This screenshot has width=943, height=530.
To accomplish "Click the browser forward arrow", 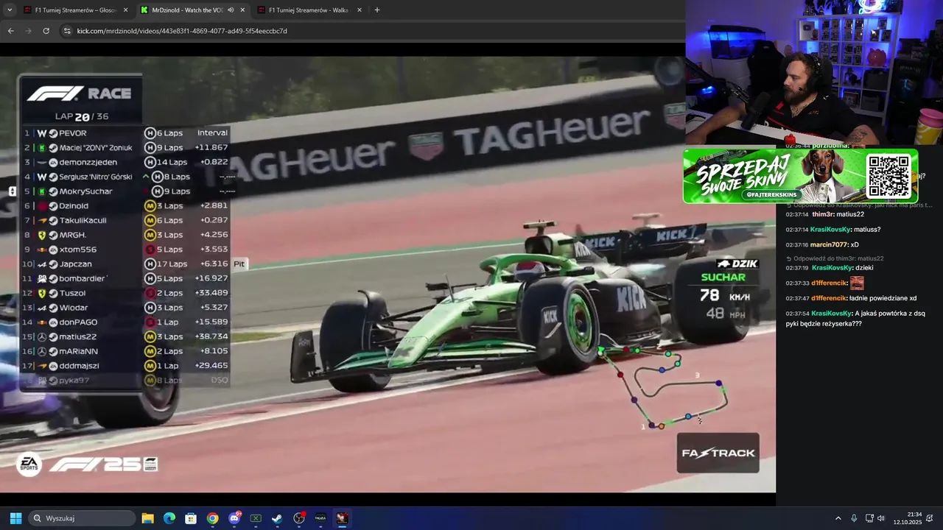I will point(29,31).
